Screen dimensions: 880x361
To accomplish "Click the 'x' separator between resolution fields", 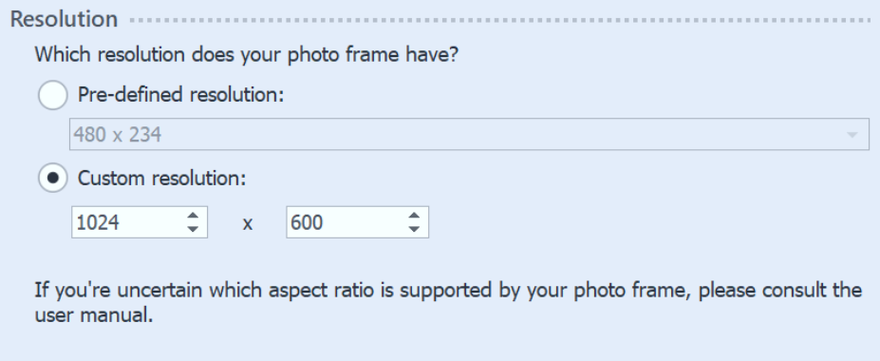I will pos(248,224).
